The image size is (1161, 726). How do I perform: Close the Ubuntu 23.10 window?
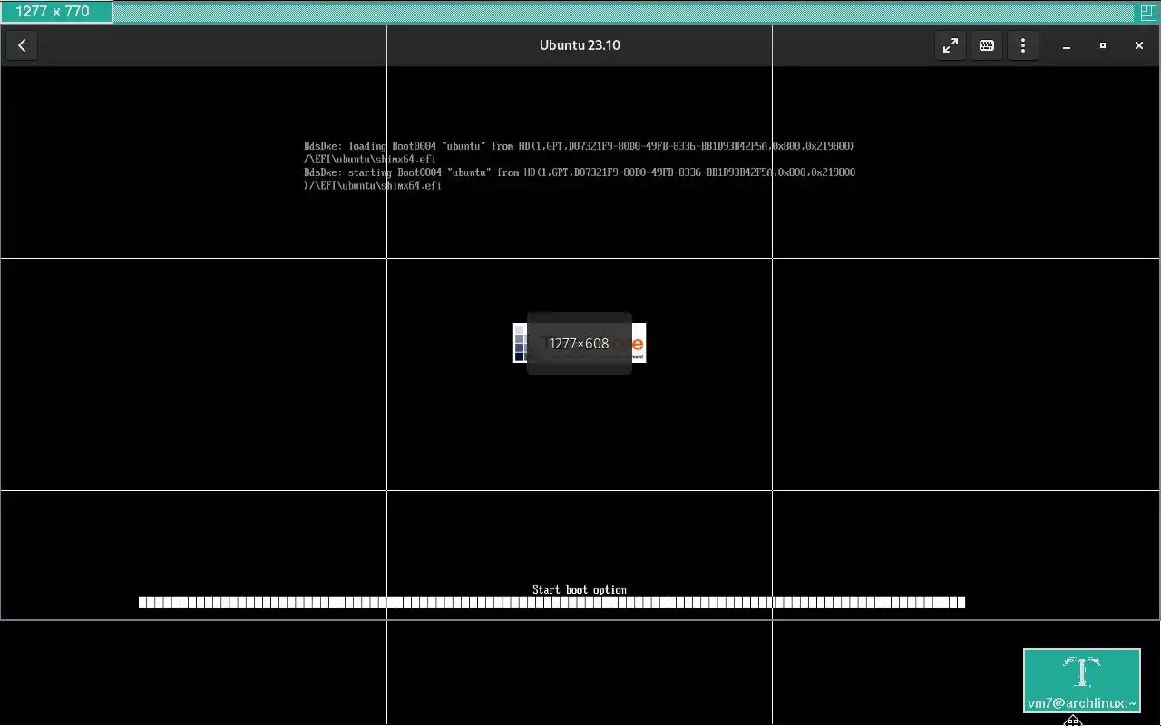[1139, 45]
